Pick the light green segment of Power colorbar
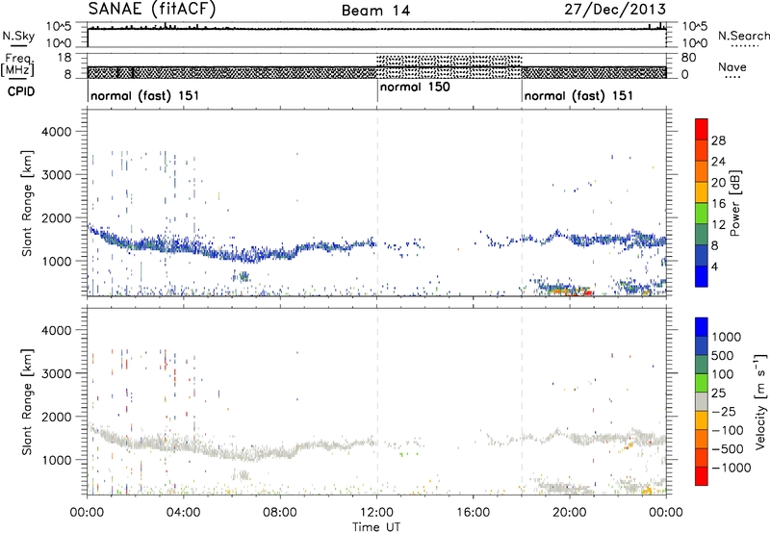Screen dimensions: 770x533 pos(702,214)
